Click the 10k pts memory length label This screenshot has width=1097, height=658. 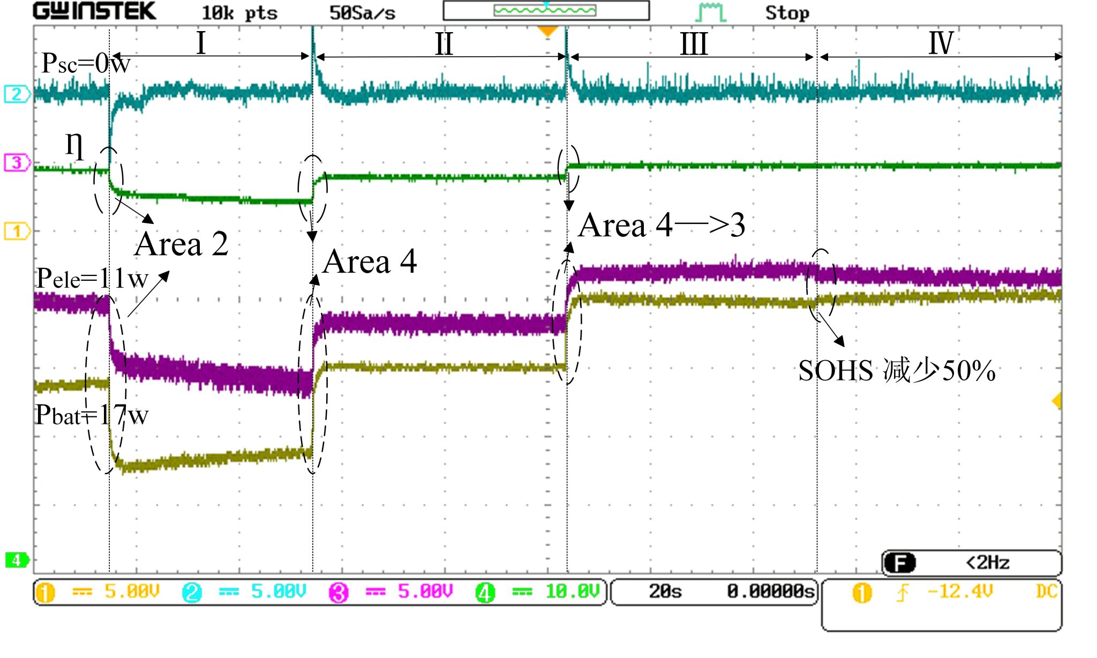click(239, 13)
